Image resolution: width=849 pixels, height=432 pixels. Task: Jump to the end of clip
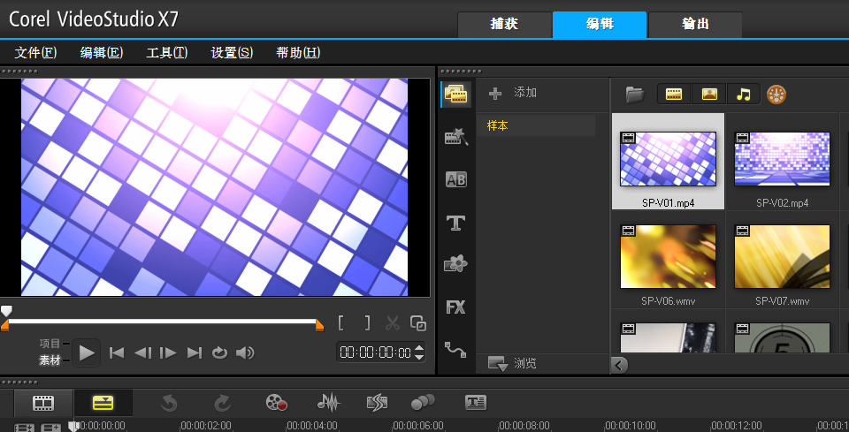point(195,353)
